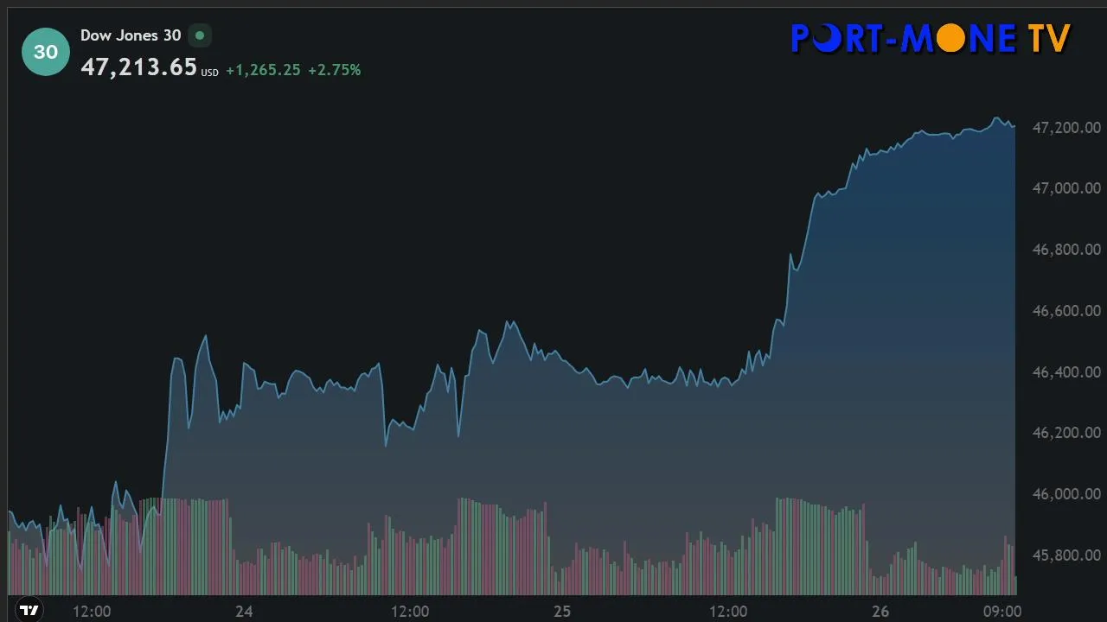Image resolution: width=1107 pixels, height=622 pixels.
Task: Click the 47,000.00 price axis label
Action: 1067,188
